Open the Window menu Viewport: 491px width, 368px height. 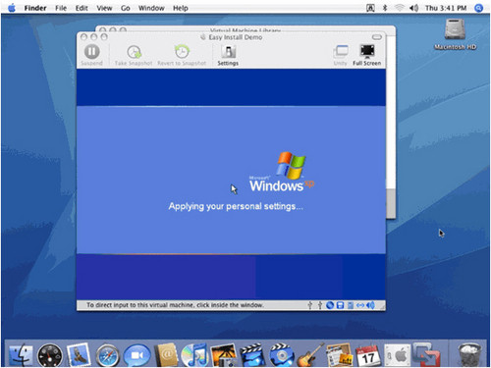(151, 8)
